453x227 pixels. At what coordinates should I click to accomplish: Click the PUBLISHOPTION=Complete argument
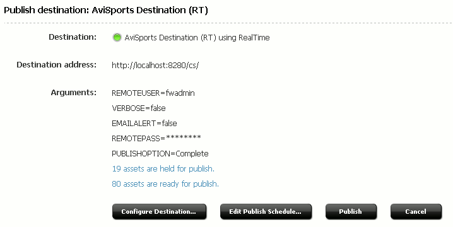pos(160,153)
